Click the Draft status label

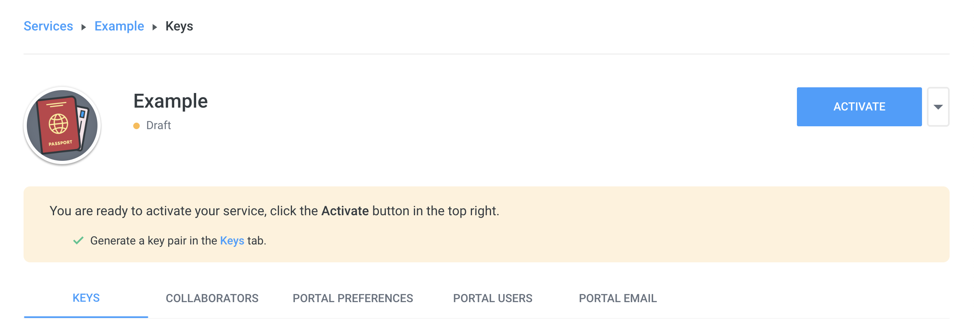tap(158, 125)
